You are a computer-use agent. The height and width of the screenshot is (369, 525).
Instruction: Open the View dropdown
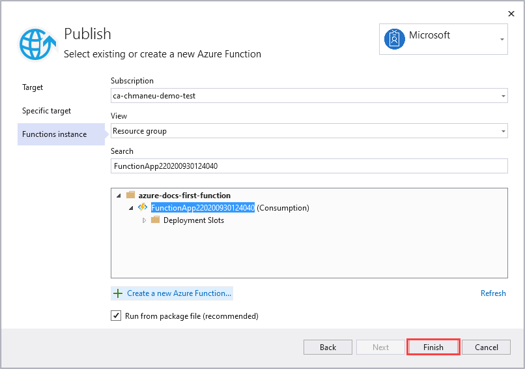coord(504,131)
